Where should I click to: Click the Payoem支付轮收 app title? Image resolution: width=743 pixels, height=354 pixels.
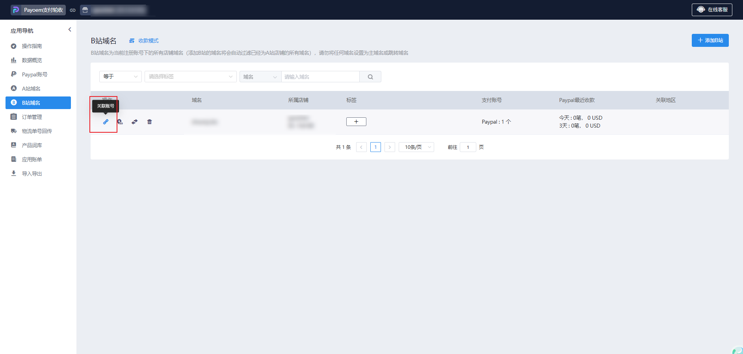(x=43, y=10)
